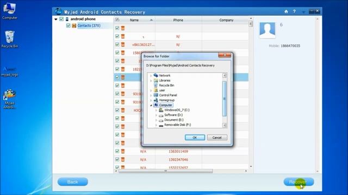The width and height of the screenshot is (348, 195).
Task: Select the highlighted Computer tree item
Action: [x=165, y=105]
